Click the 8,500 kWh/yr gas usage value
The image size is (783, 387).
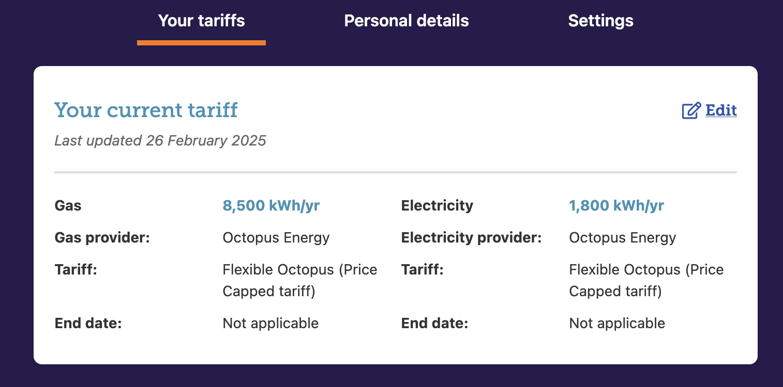[x=271, y=206]
